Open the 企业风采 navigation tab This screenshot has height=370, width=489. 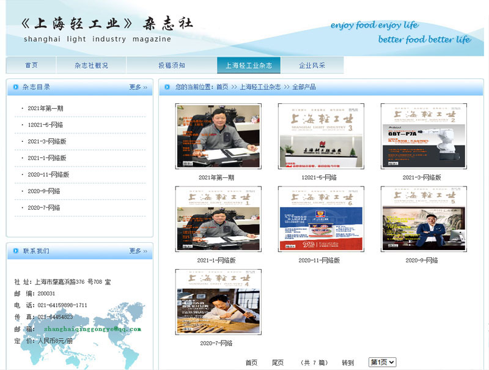(x=312, y=65)
